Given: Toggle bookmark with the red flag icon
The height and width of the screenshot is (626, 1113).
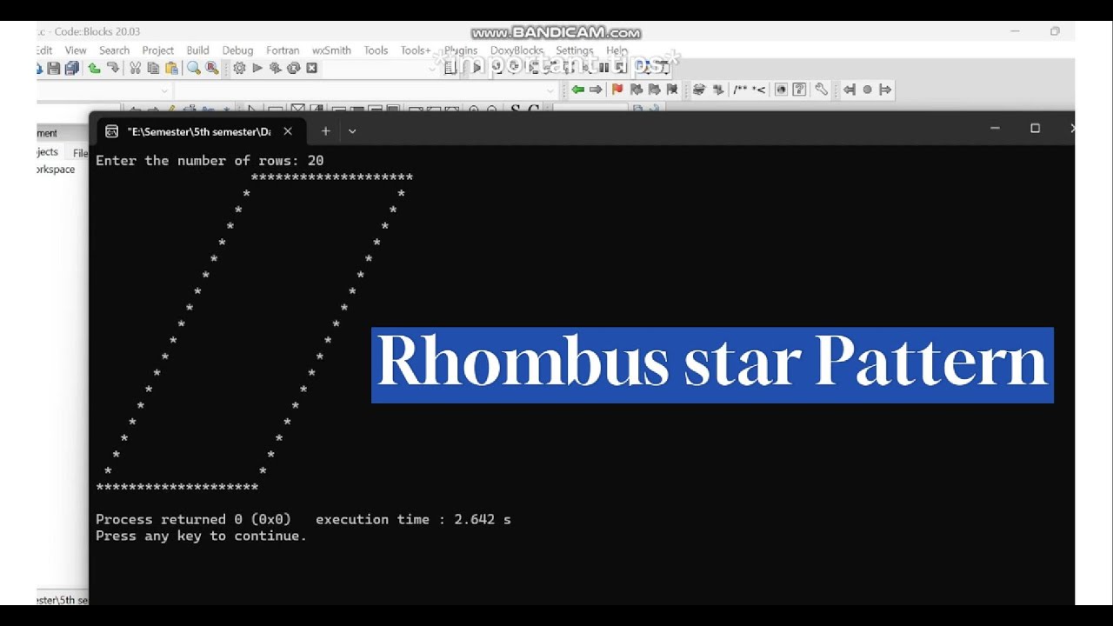Looking at the screenshot, I should point(617,90).
